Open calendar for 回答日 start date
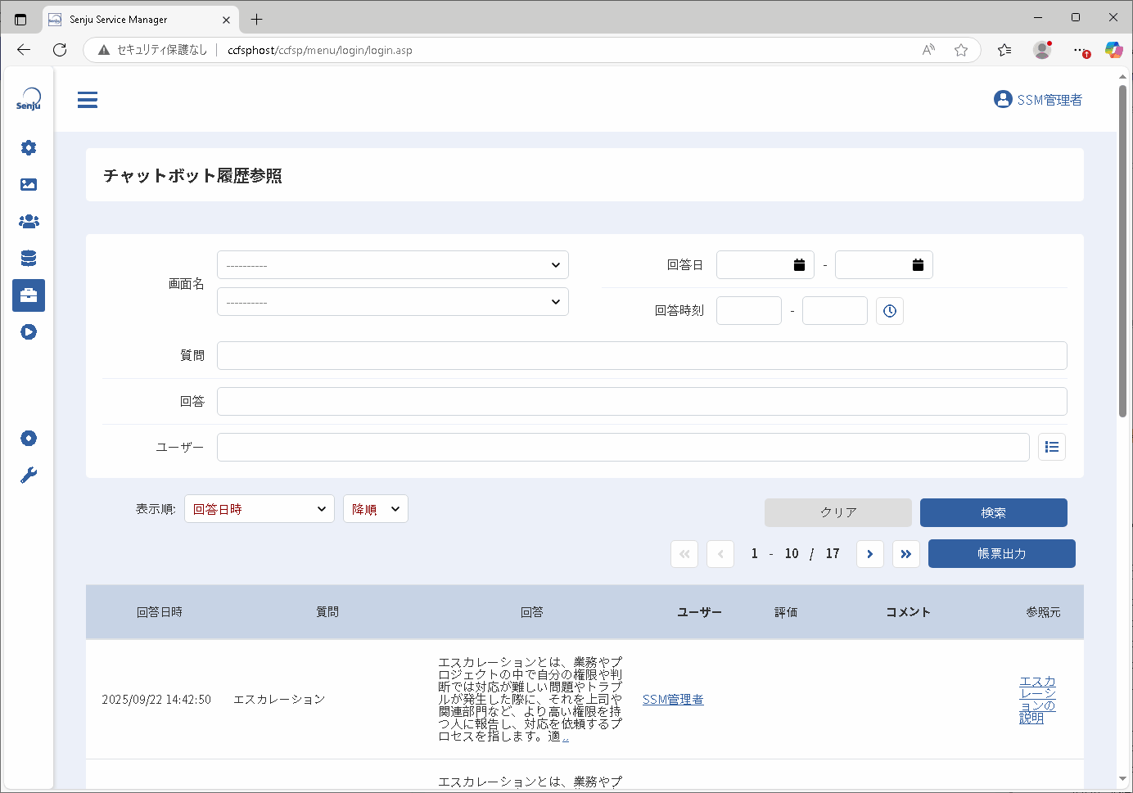The height and width of the screenshot is (793, 1133). pos(800,265)
